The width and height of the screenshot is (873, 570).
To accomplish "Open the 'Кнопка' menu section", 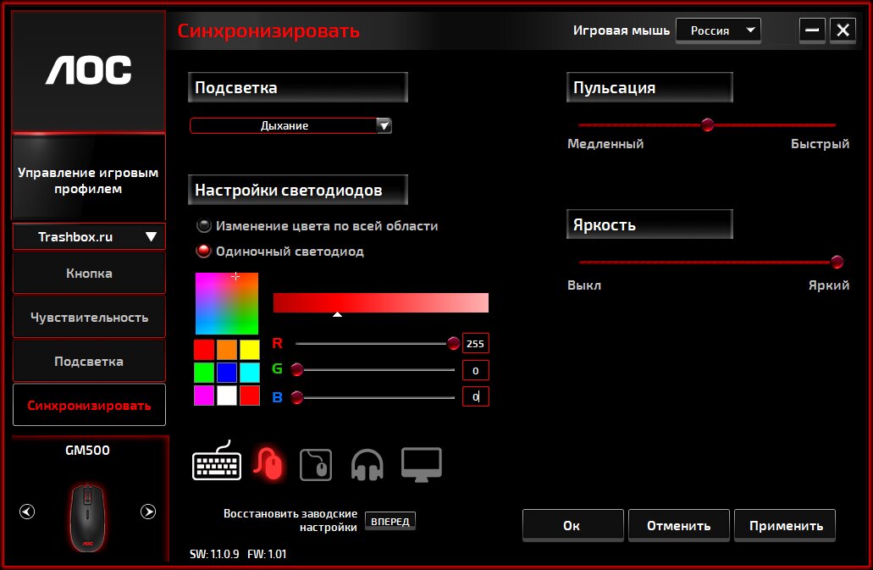I will [x=89, y=274].
